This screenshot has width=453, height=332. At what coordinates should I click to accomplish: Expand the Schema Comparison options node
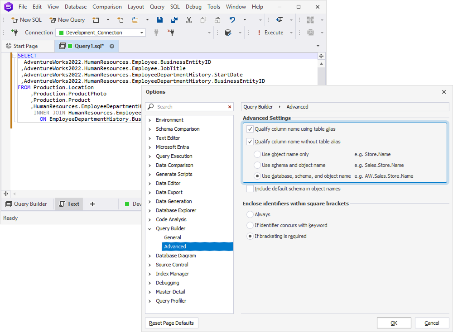click(x=149, y=129)
